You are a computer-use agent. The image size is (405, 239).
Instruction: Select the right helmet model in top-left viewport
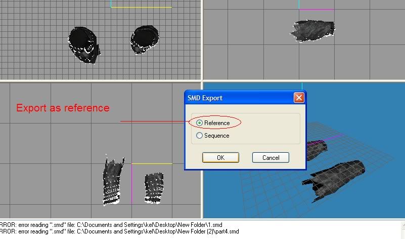145,39
